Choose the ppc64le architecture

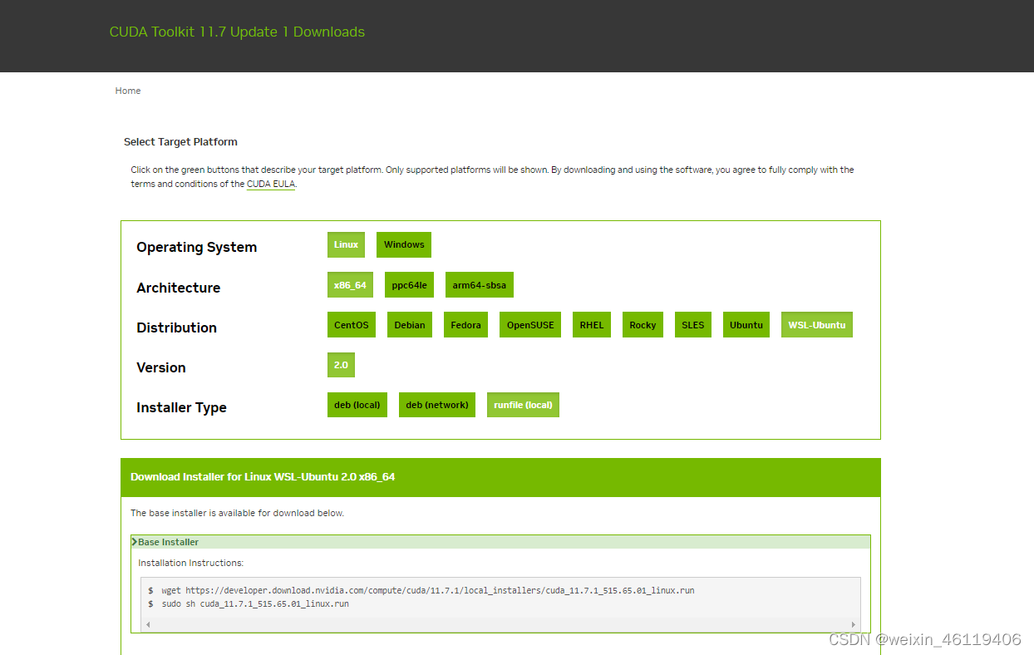point(409,285)
